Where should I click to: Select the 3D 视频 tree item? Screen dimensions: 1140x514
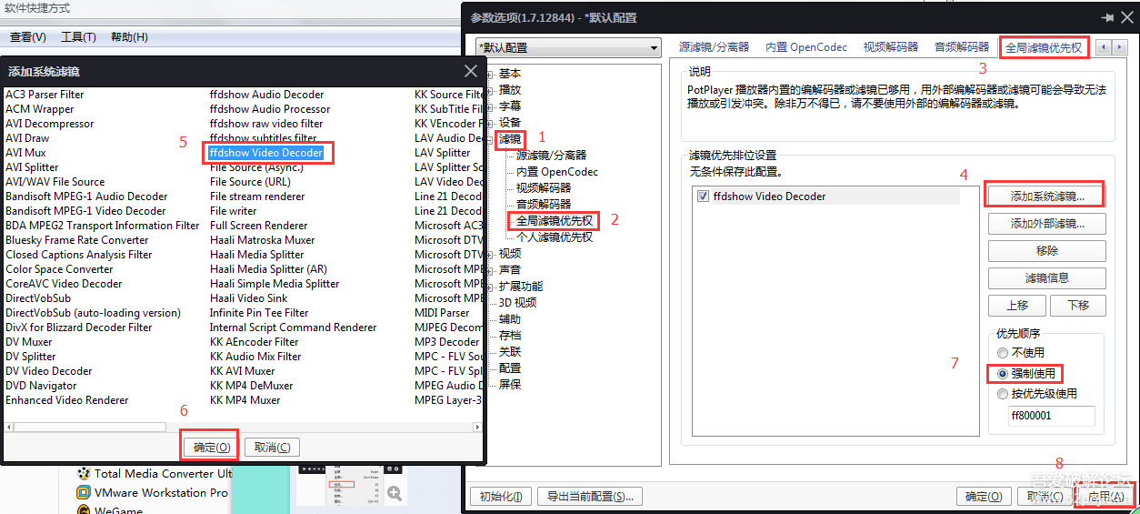(517, 303)
